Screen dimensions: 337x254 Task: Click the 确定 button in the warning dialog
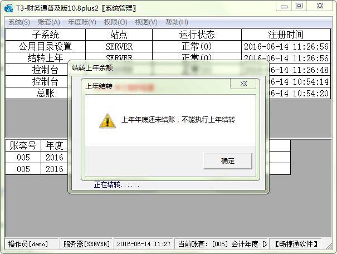point(228,161)
